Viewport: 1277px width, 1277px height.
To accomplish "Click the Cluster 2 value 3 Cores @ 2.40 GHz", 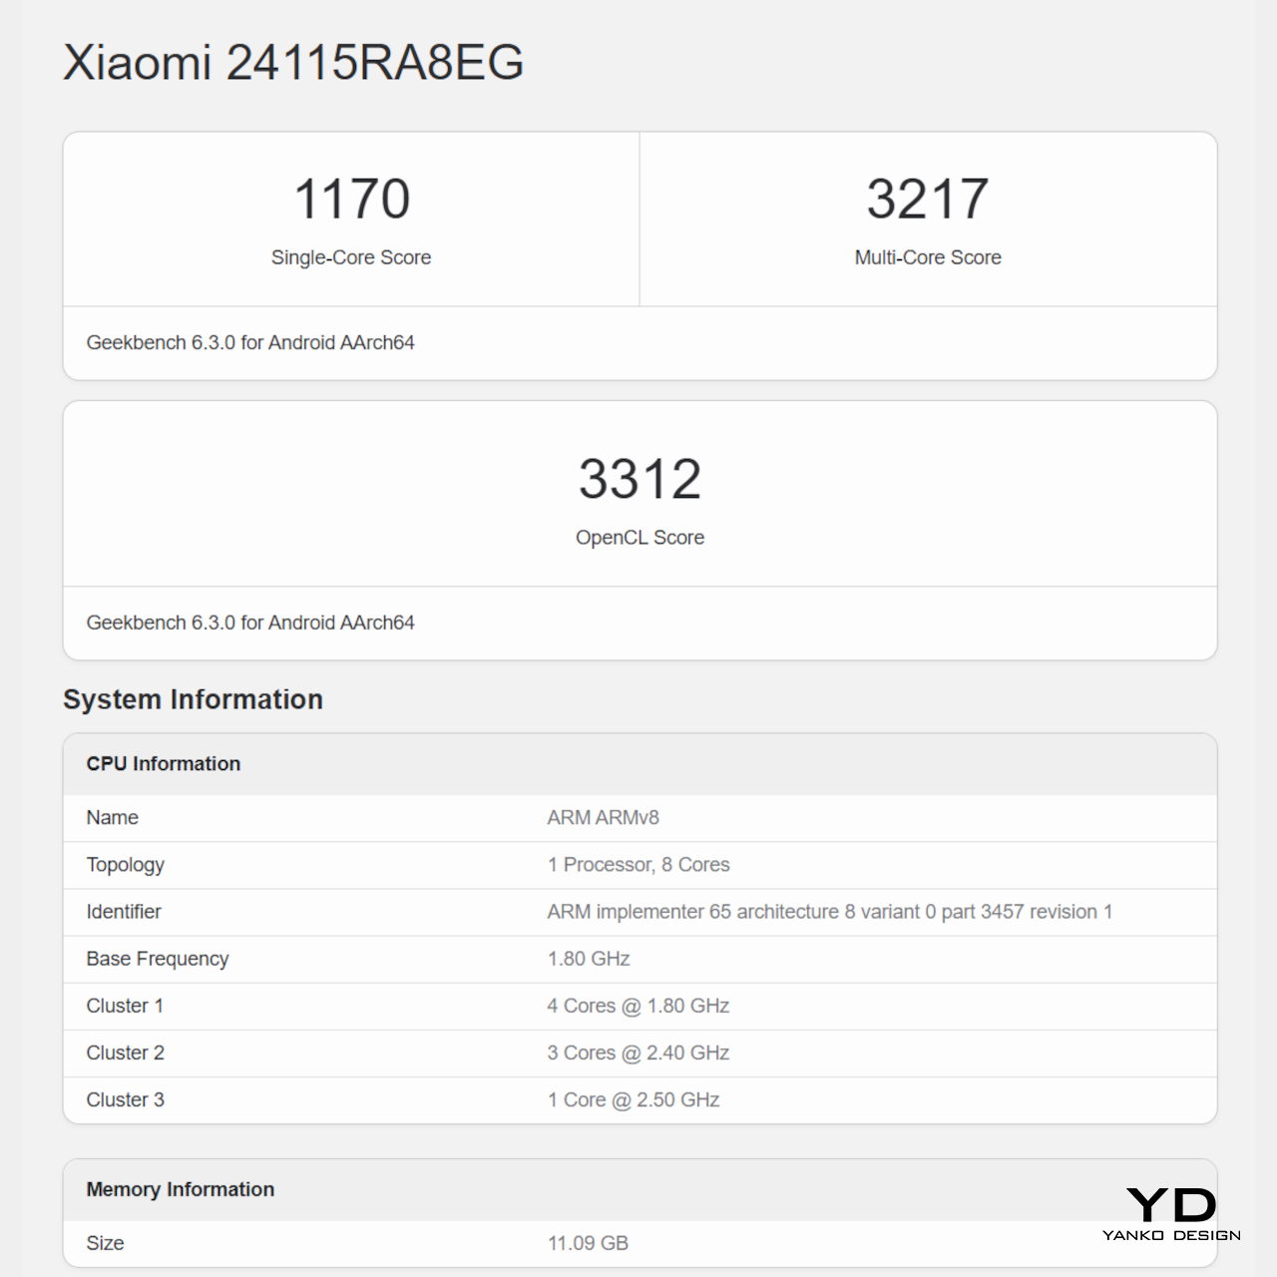I will pyautogui.click(x=638, y=1053).
